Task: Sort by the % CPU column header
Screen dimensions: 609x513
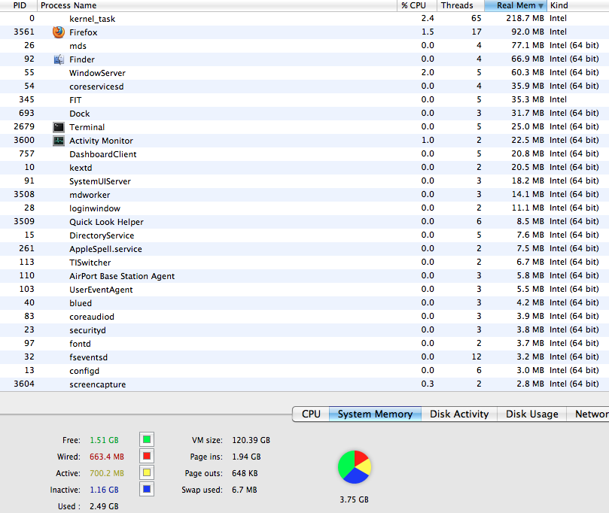Action: pos(417,5)
